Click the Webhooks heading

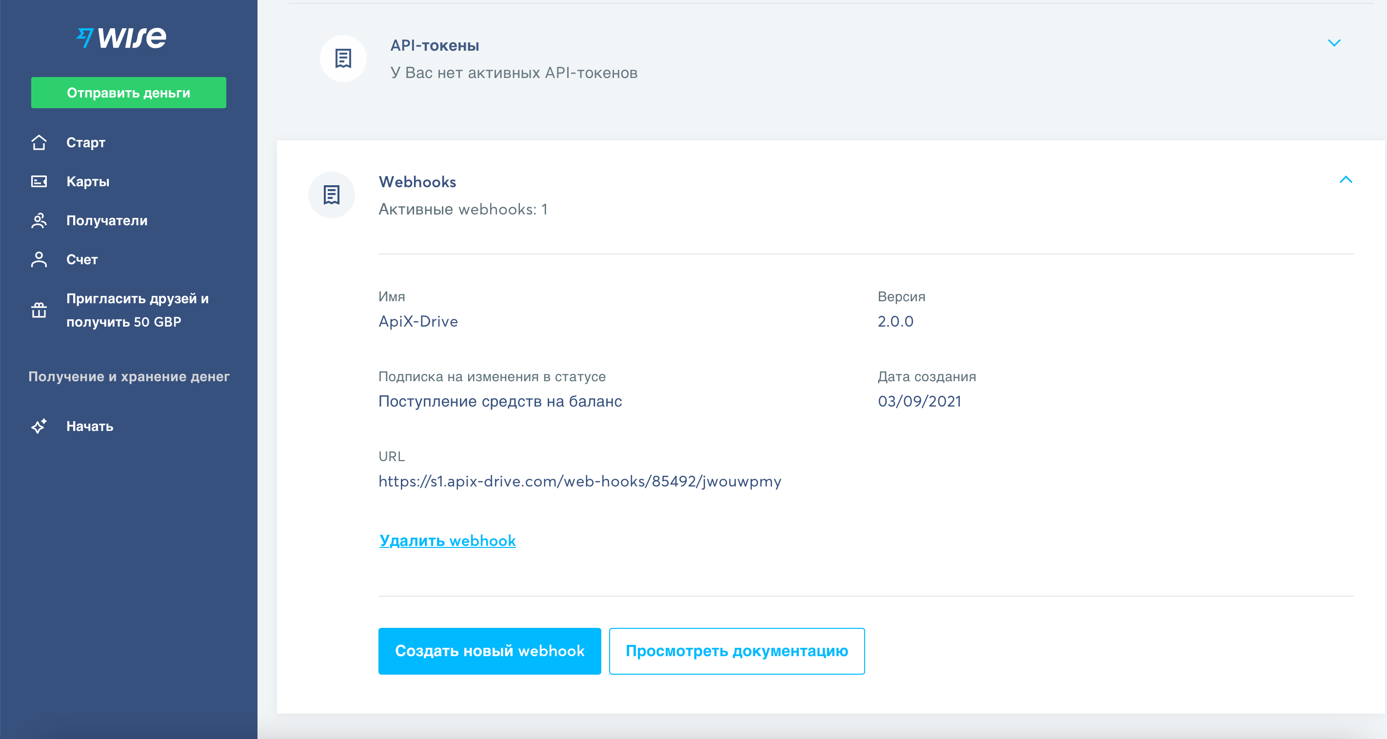pos(417,182)
